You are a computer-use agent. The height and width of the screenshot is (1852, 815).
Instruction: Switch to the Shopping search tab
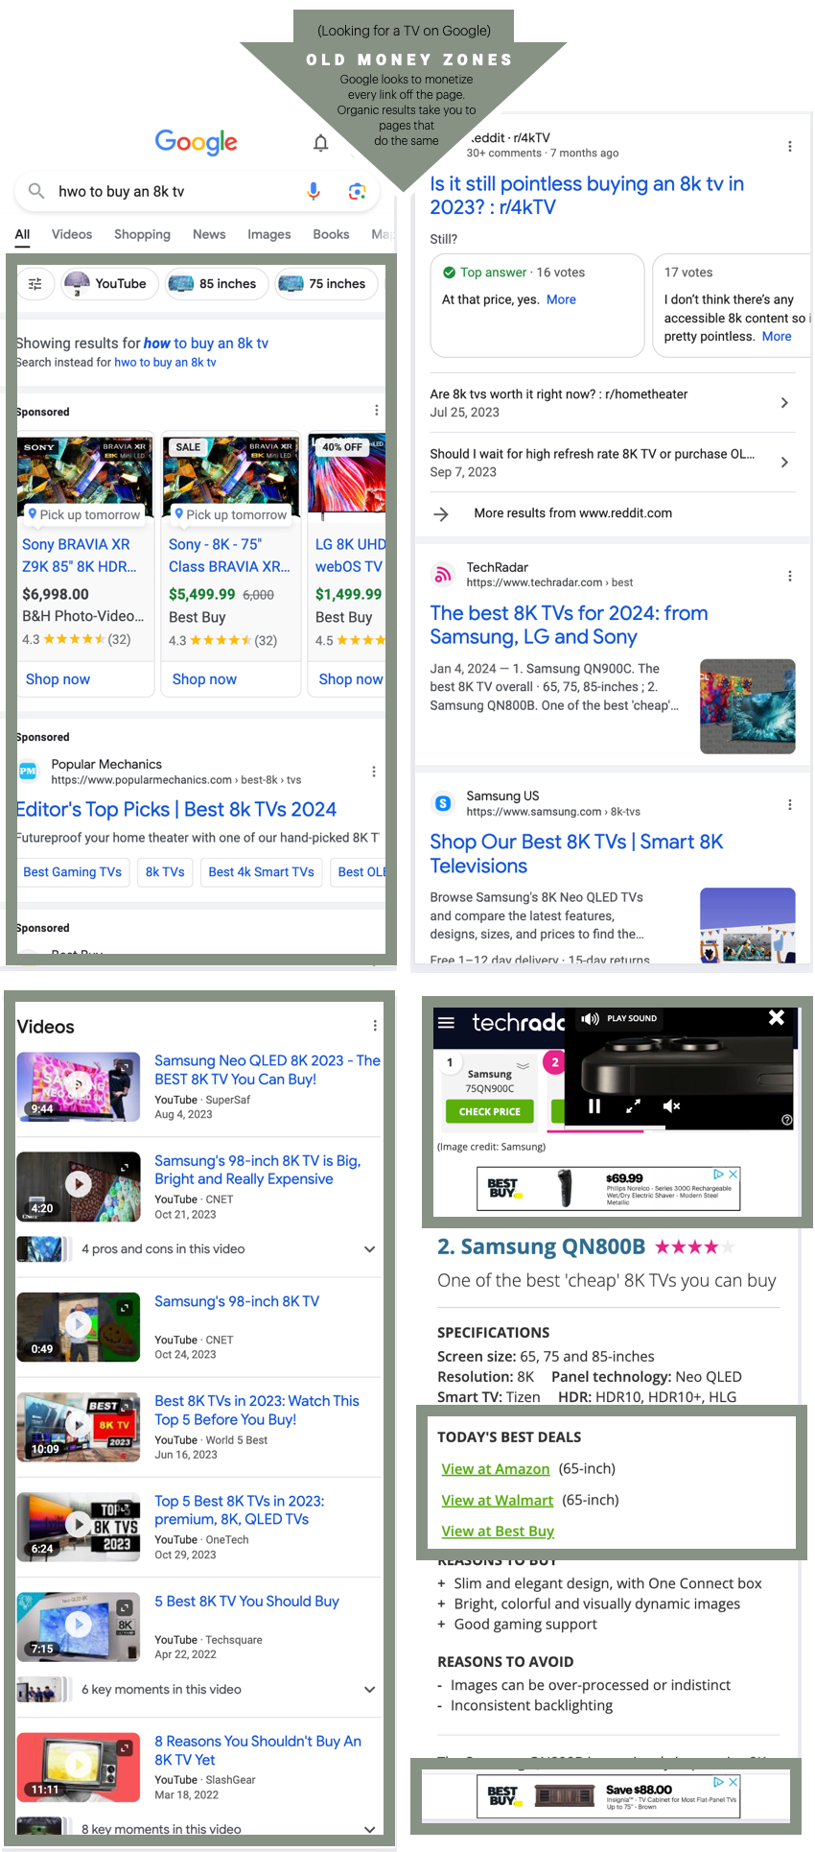[x=142, y=234]
